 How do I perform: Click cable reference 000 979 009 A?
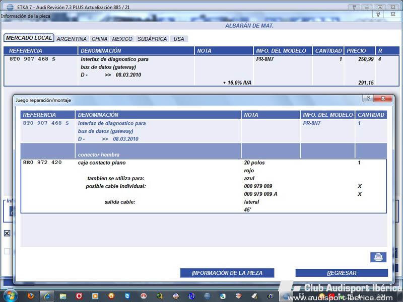point(260,194)
